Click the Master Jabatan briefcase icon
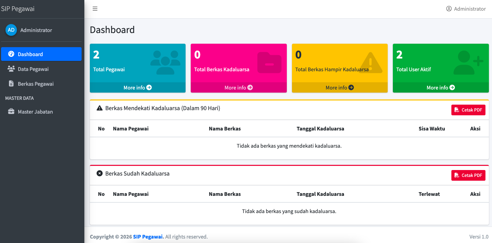Screen dimensions: 492x243 [11, 112]
